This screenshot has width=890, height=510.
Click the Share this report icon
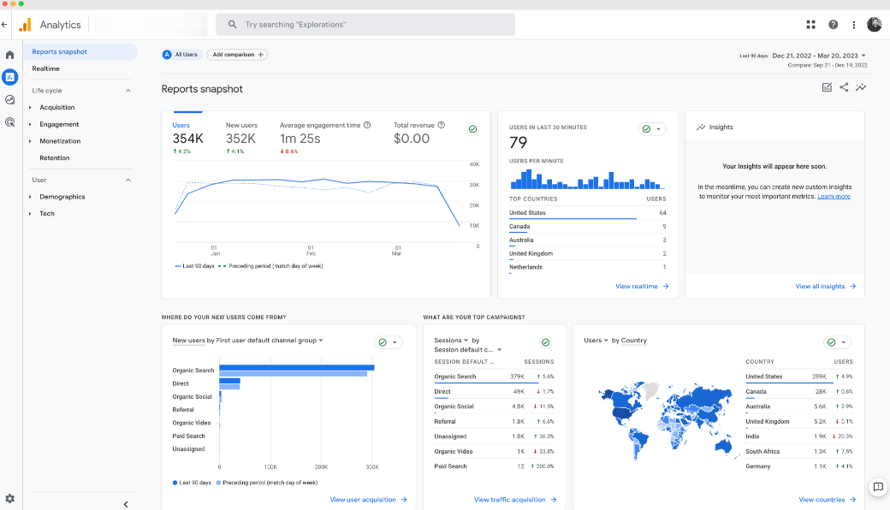pos(844,87)
